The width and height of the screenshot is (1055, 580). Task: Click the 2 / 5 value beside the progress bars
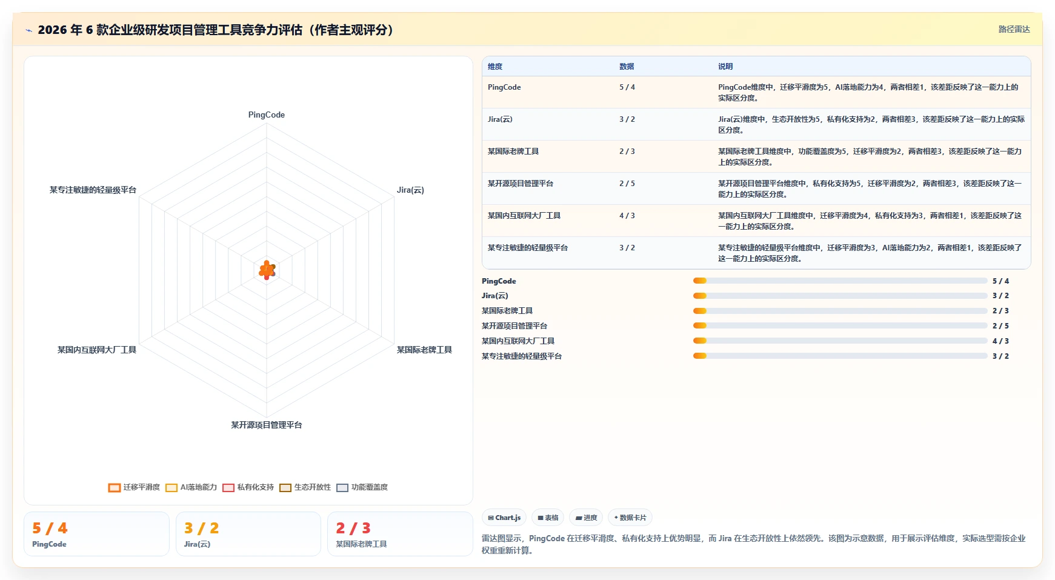1000,326
